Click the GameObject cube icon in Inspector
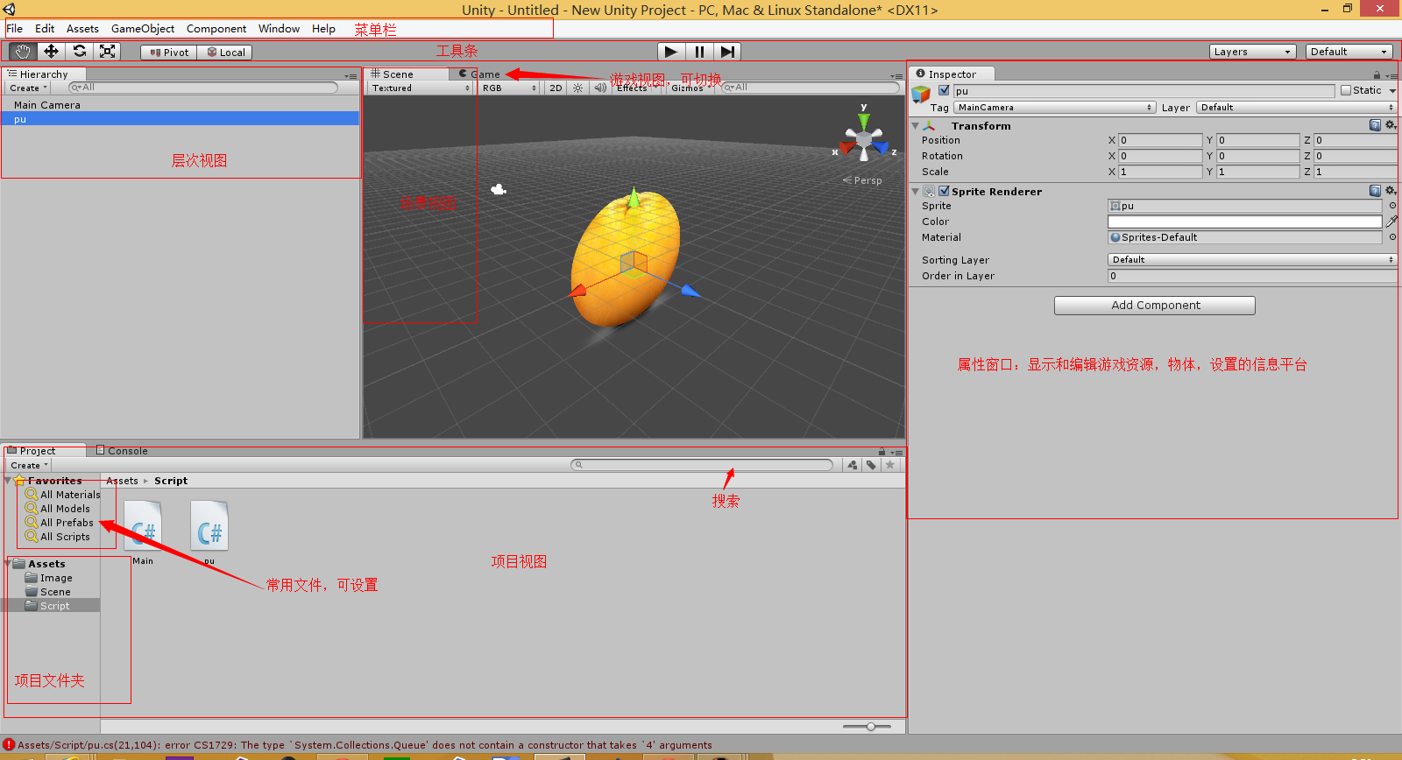This screenshot has width=1402, height=760. tap(921, 94)
